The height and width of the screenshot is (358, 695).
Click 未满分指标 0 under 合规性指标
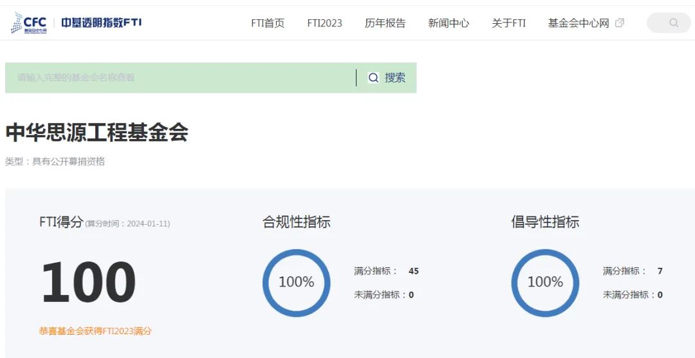[x=384, y=294]
